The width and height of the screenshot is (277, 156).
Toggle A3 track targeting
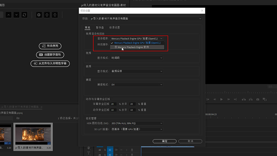tap(110, 155)
